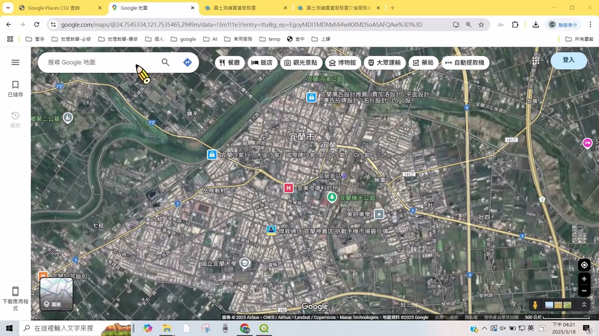
Task: Zoom in the map with plus button
Action: [584, 279]
